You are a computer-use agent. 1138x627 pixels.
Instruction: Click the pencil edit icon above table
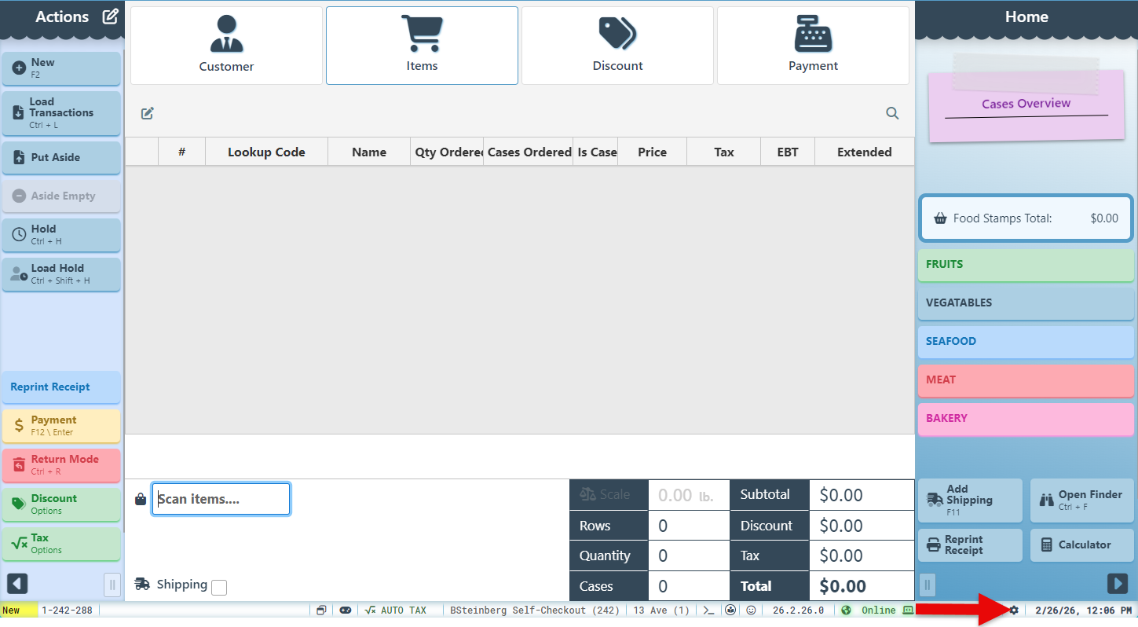point(148,113)
